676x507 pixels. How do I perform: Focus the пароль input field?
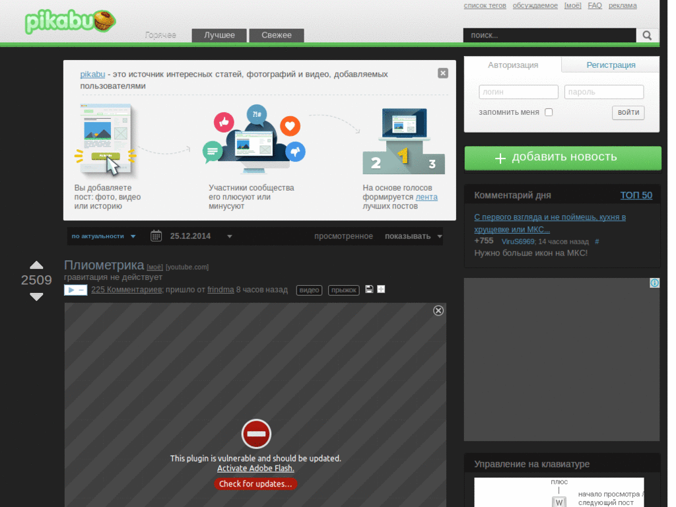(x=603, y=92)
